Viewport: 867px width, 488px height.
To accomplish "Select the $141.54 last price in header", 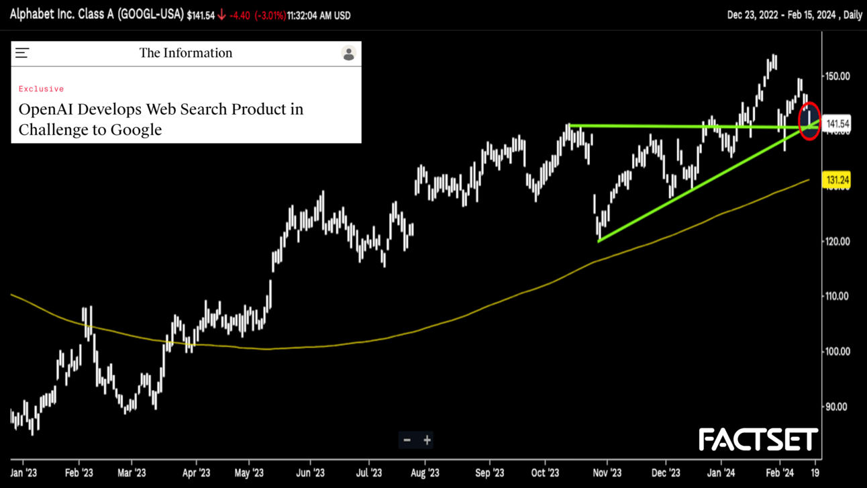I will coord(201,15).
